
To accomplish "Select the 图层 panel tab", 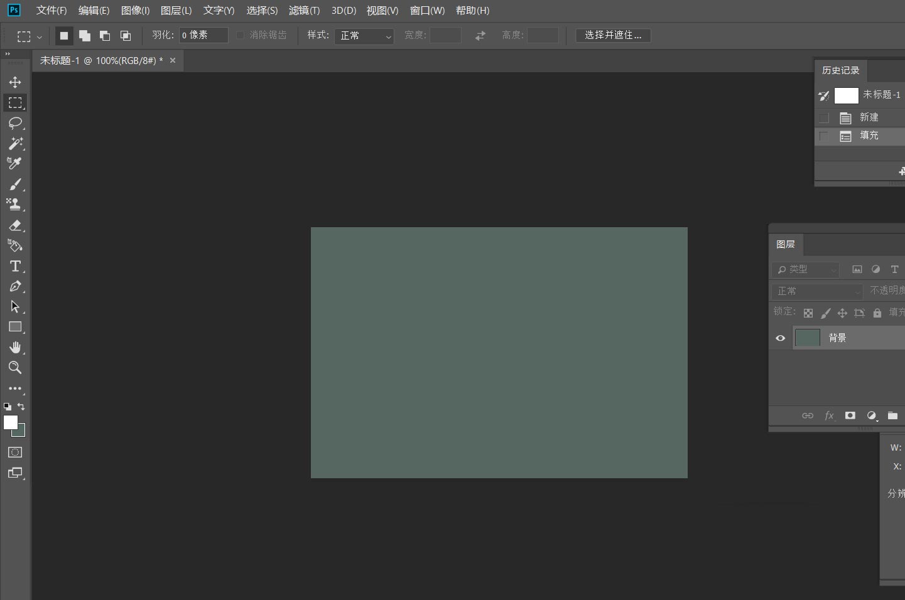I will (x=786, y=244).
